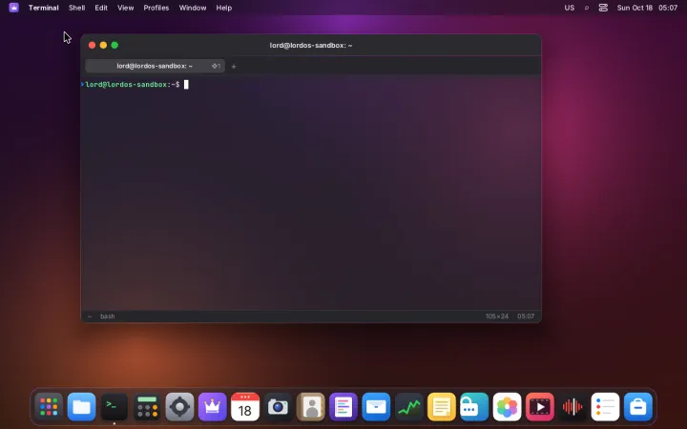This screenshot has width=687, height=429.
Task: Open System Settings gear in dock
Action: tap(179, 407)
